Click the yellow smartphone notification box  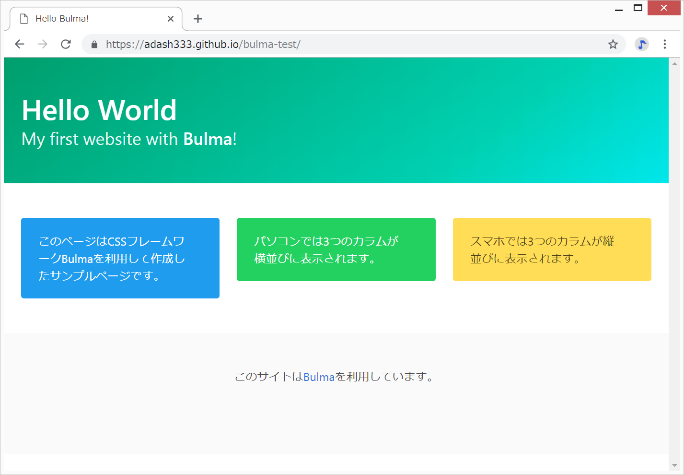[x=552, y=249]
